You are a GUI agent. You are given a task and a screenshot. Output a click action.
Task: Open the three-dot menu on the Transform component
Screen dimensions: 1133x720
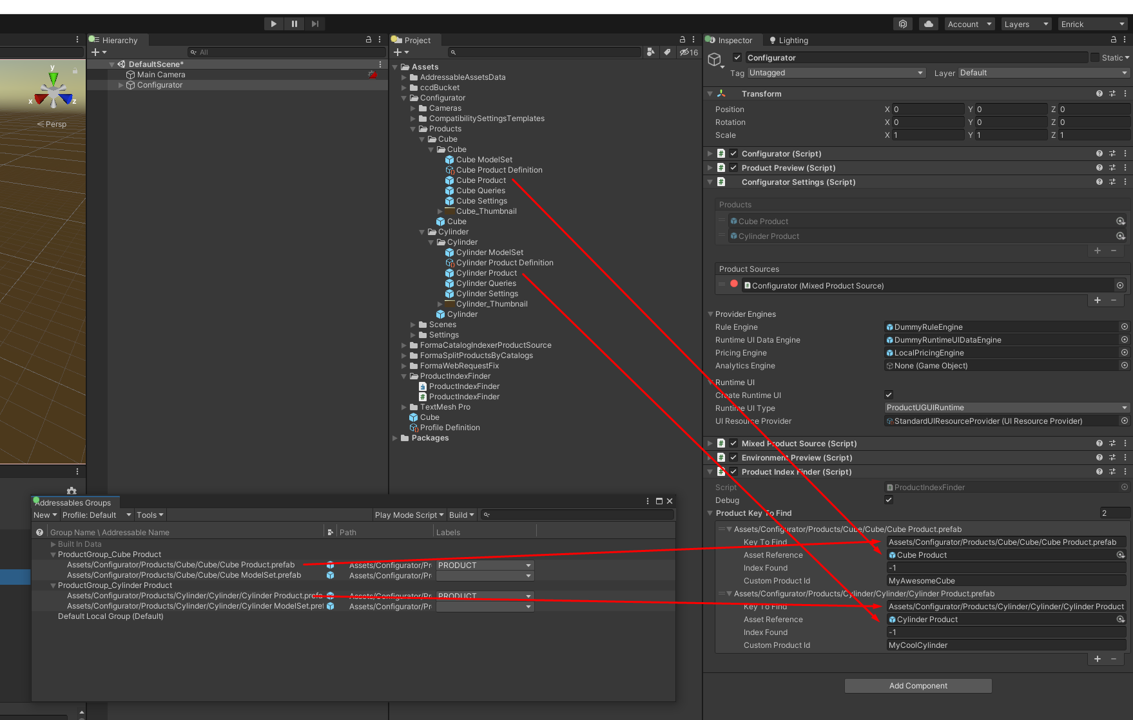(1125, 93)
